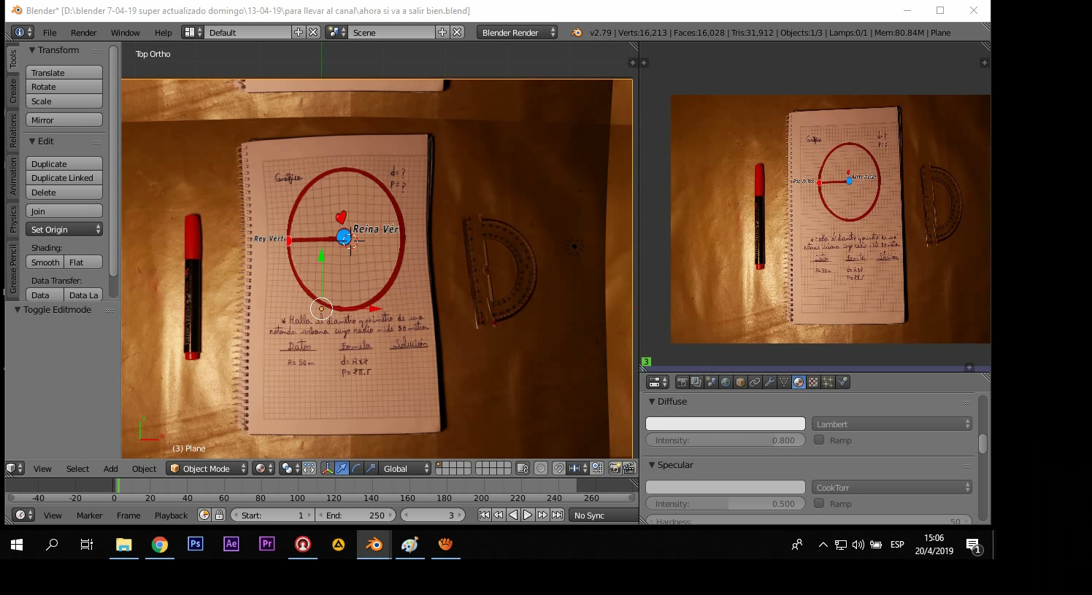
Task: Enable the Diffuse Ramp checkbox
Action: point(819,440)
